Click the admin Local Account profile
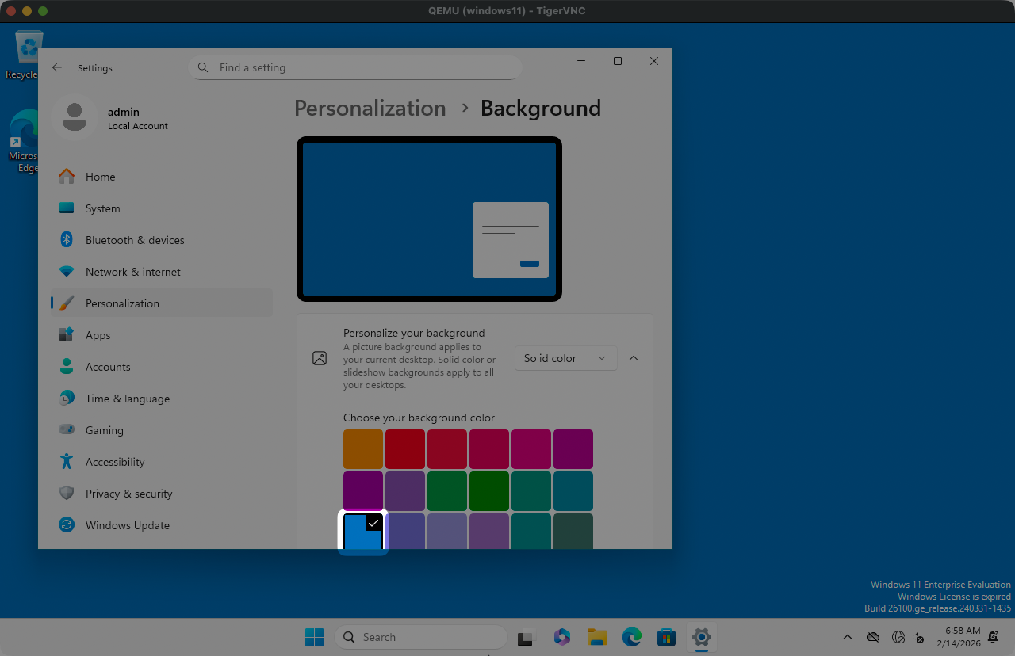 [119, 118]
